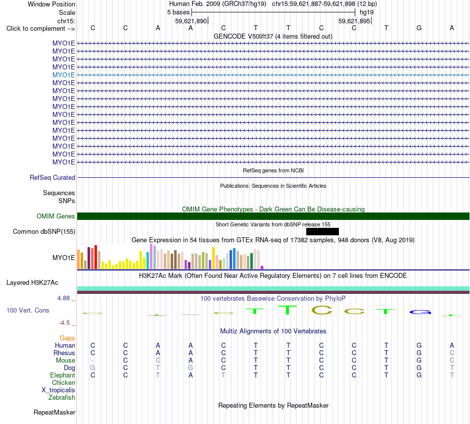This screenshot has height=424, width=470.
Task: Click '100 vertebrates Basewise Conservation by PhyloP' title
Action: pyautogui.click(x=273, y=298)
